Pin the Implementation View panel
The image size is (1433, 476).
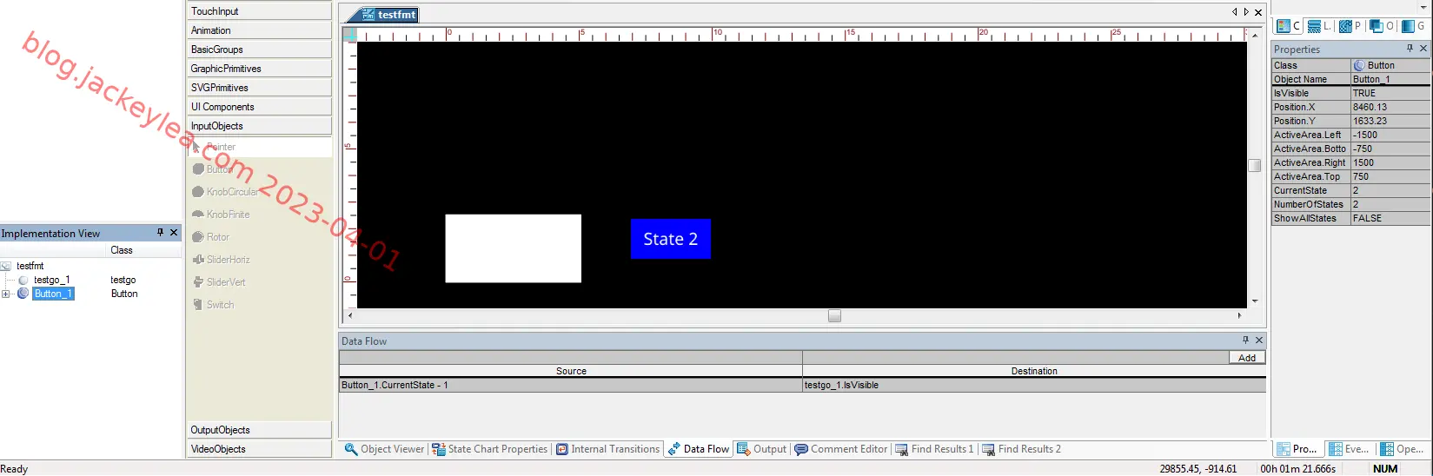160,233
